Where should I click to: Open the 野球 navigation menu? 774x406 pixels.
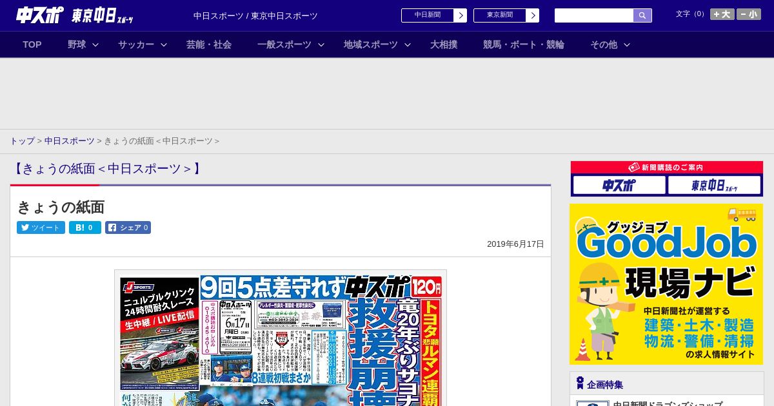coord(77,44)
